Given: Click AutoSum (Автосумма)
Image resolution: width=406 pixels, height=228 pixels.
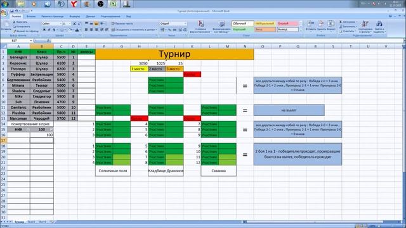Looking at the screenshot, I should pyautogui.click(x=348, y=22).
